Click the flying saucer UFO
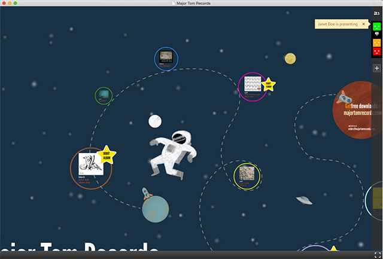 click(304, 200)
